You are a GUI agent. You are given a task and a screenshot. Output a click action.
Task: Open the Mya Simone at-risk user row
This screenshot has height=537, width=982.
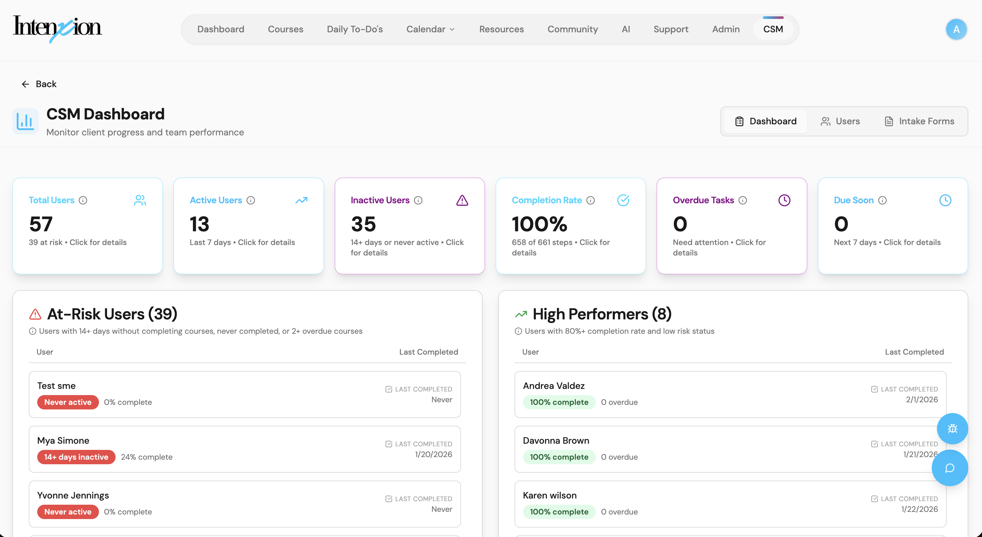coord(244,449)
